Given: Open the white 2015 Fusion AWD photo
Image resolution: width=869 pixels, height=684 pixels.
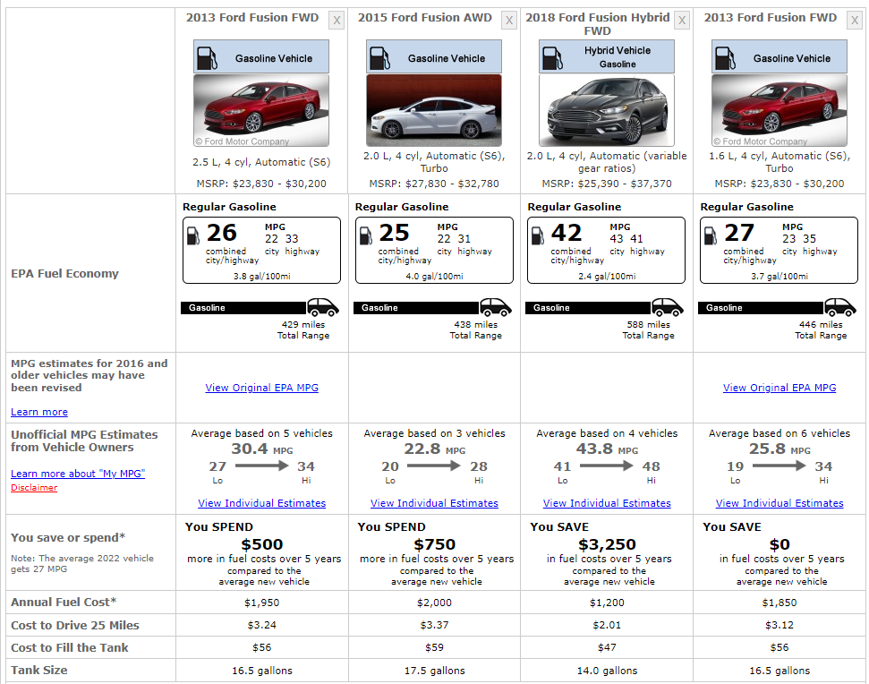Looking at the screenshot, I should coord(434,110).
